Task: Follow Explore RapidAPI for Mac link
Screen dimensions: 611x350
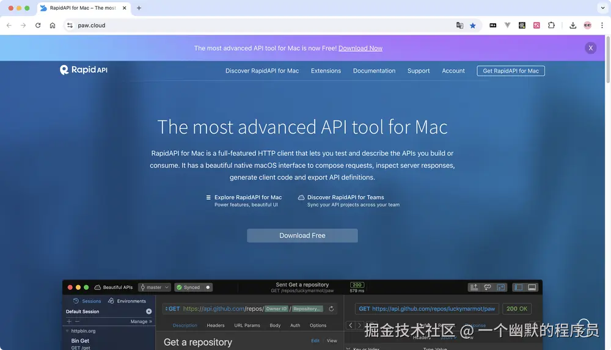Action: (x=248, y=197)
